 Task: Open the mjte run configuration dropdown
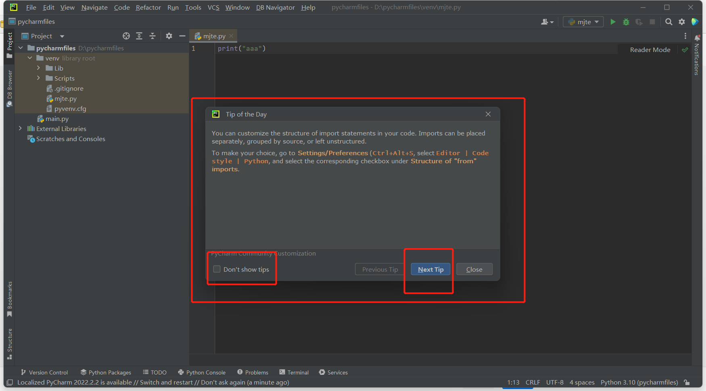coord(583,22)
